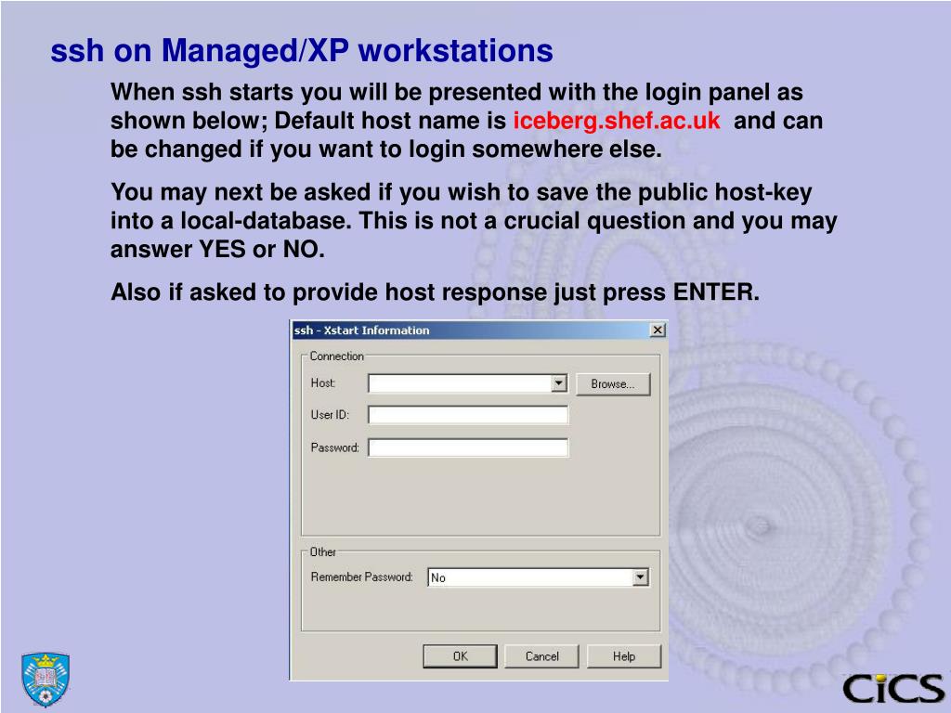Click the 'User ID:' label
The height and width of the screenshot is (713, 951).
(x=330, y=415)
